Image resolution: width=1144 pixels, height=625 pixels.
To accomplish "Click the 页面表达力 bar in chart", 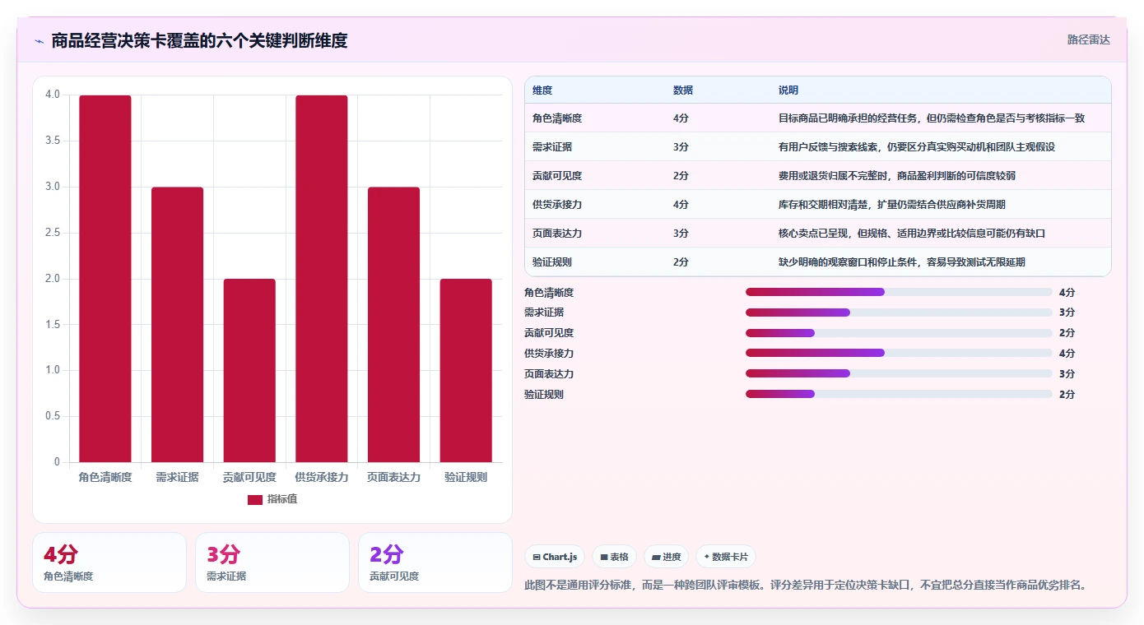I will (393, 325).
